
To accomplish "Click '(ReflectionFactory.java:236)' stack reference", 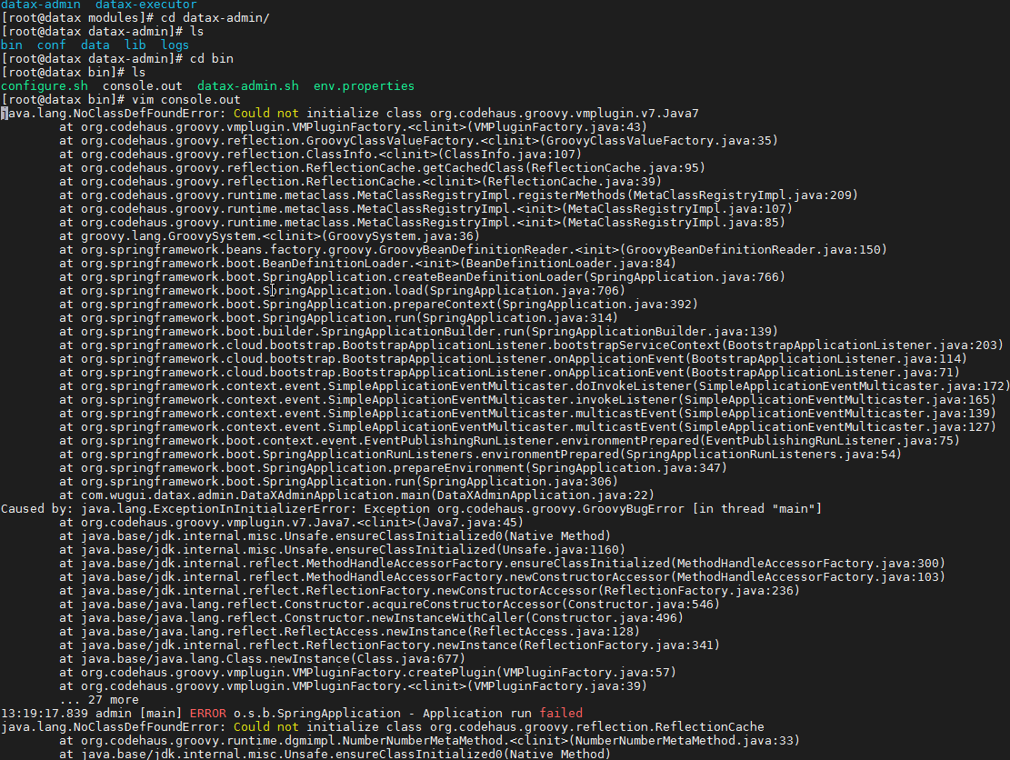I will (699, 591).
